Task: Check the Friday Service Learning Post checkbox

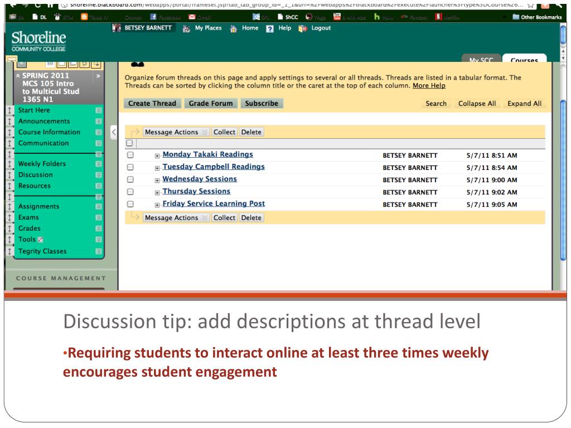Action: coord(130,204)
